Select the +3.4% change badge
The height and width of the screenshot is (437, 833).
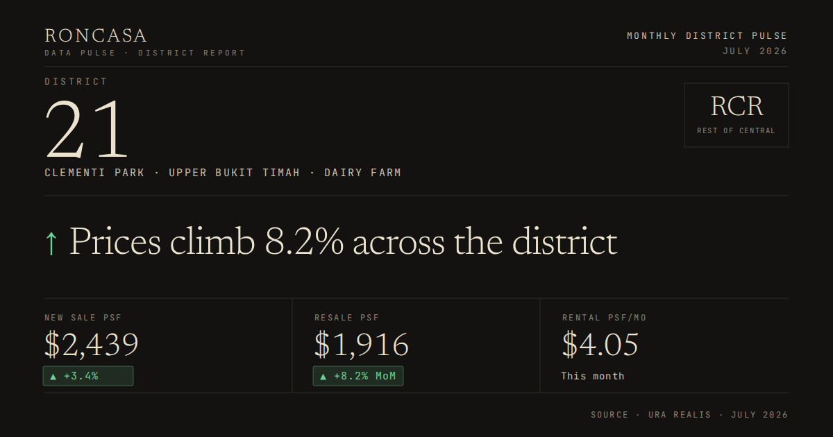88,376
